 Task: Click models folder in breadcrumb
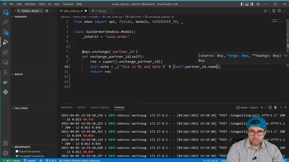click(94, 17)
